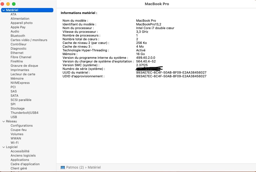Click the level 2 cache value 256 Ko
256x172 pixels.
pos(141,43)
